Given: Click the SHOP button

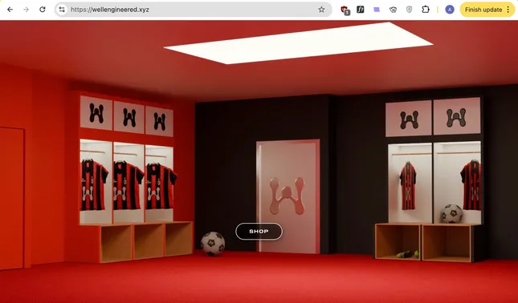Looking at the screenshot, I should click(259, 232).
